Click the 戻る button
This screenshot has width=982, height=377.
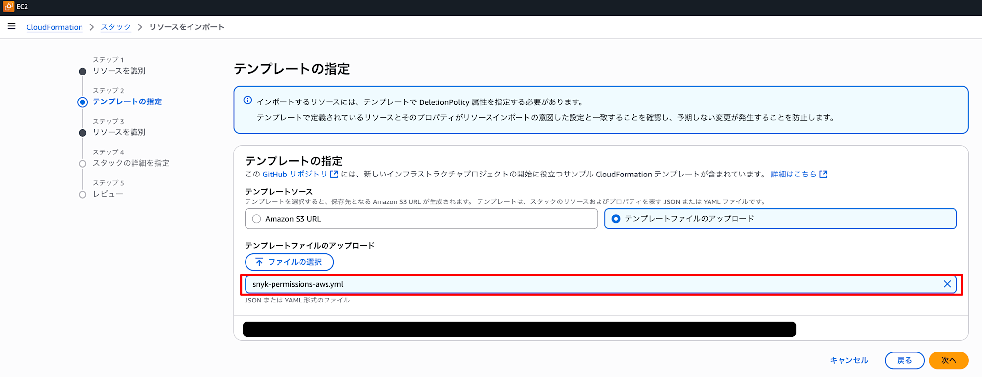(x=904, y=360)
